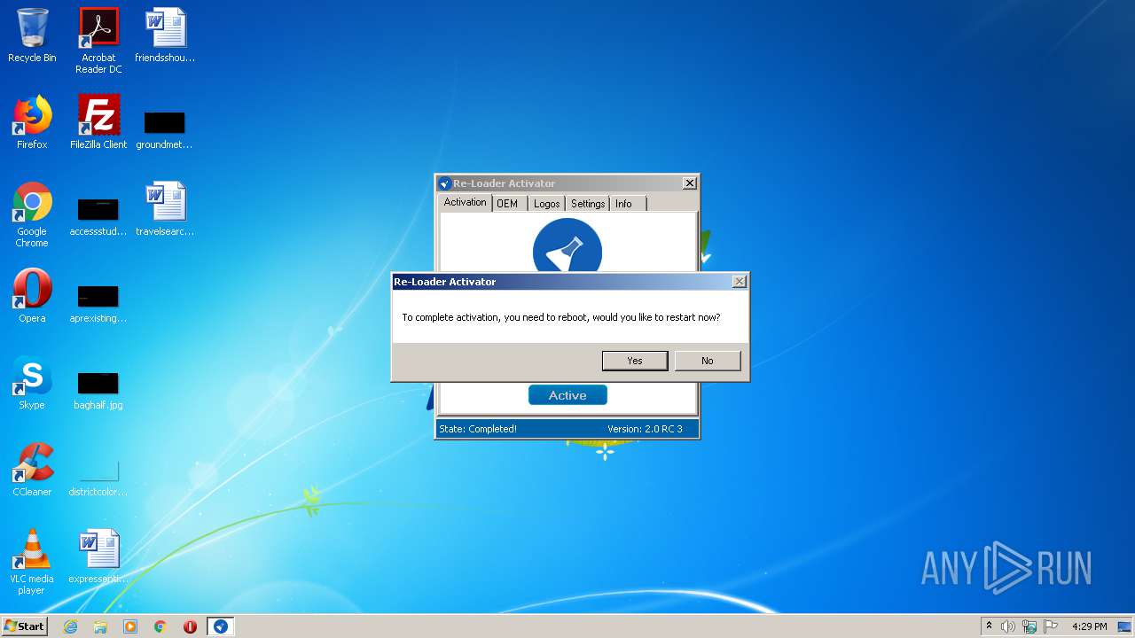Open the Start menu
Screen dimensions: 1135x638
[24, 626]
